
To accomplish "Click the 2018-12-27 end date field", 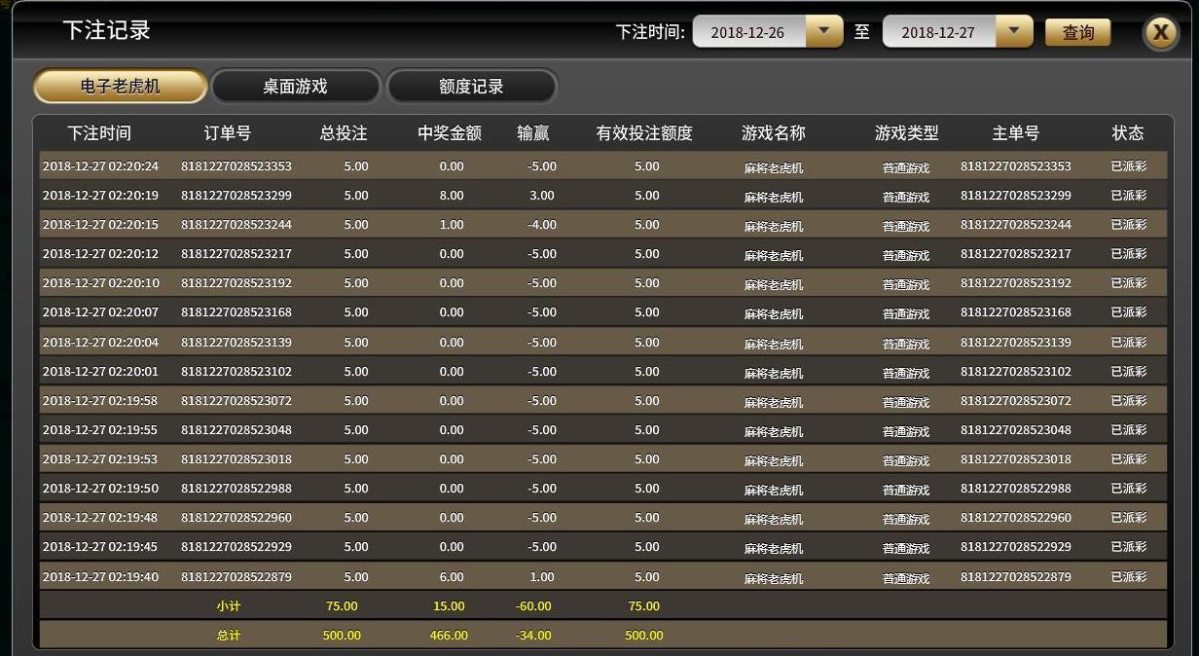I will [937, 32].
